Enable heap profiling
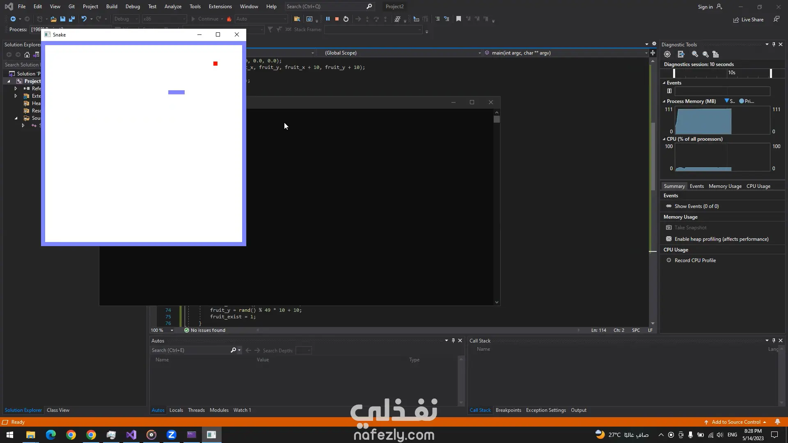Viewport: 788px width, 443px height. click(x=721, y=239)
